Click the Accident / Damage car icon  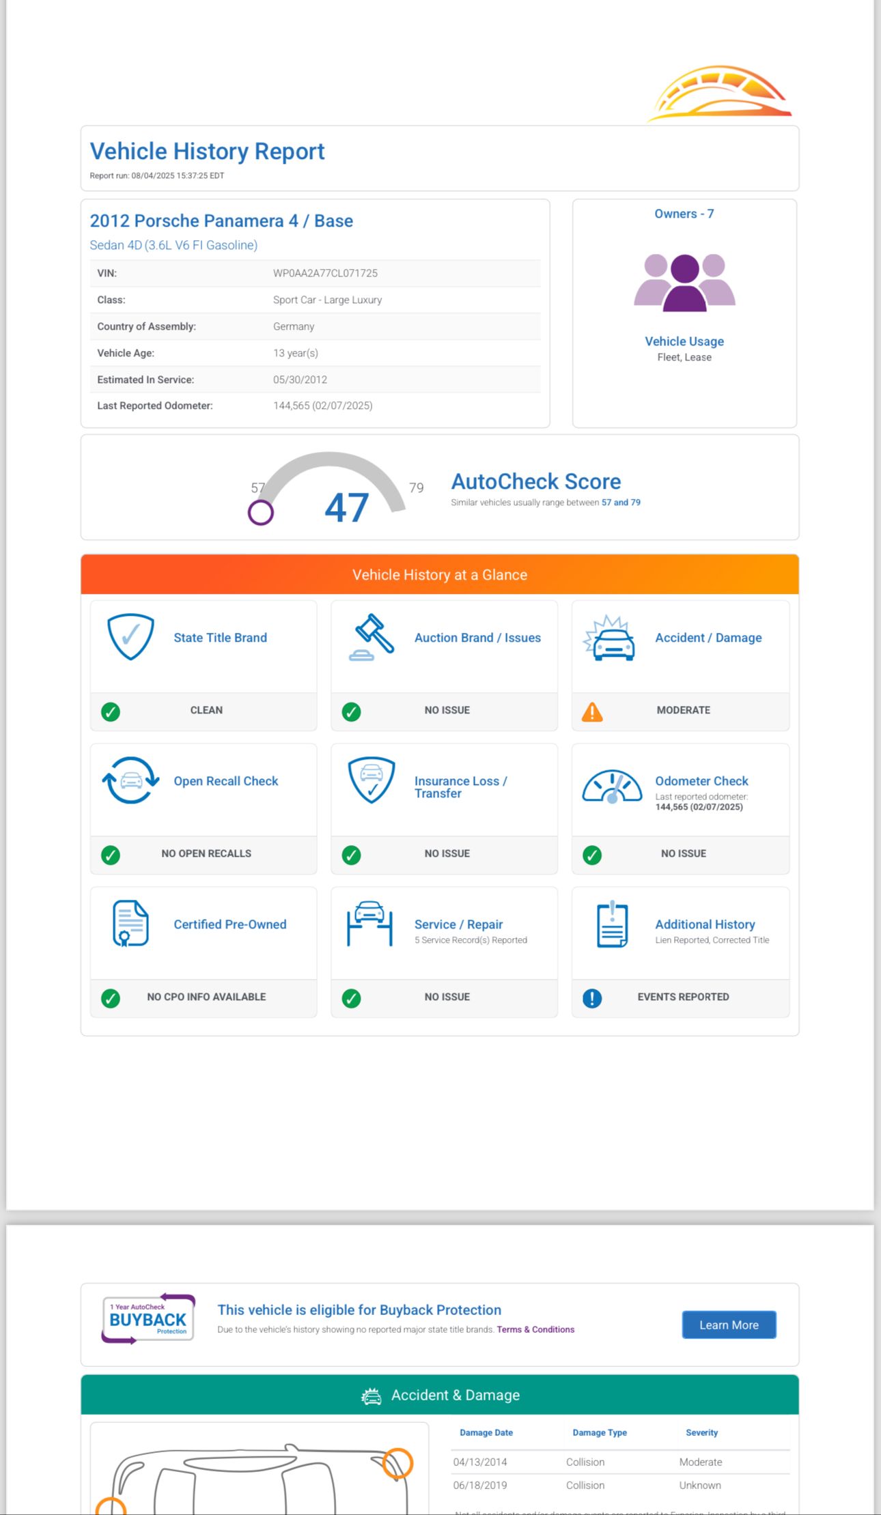point(609,638)
